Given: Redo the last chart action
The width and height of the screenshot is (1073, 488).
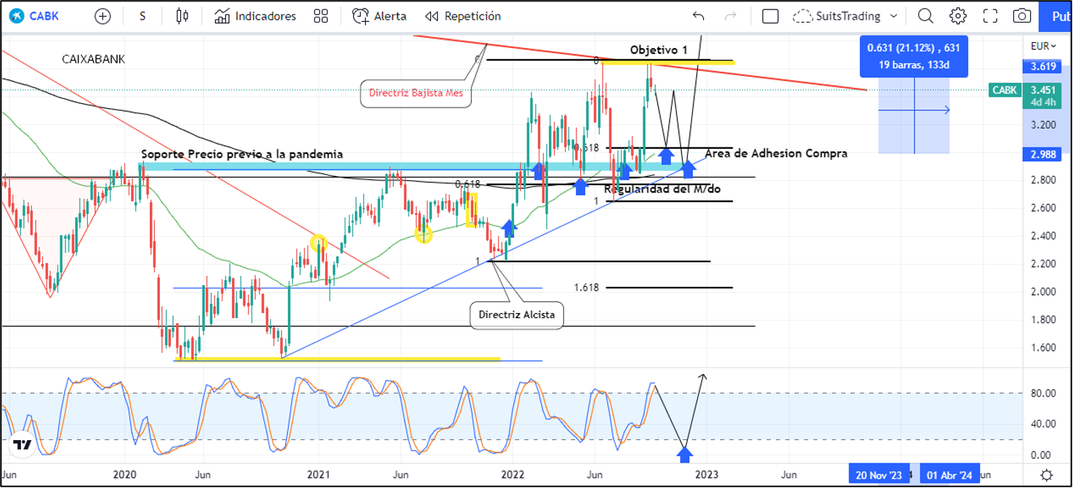Looking at the screenshot, I should pyautogui.click(x=731, y=16).
